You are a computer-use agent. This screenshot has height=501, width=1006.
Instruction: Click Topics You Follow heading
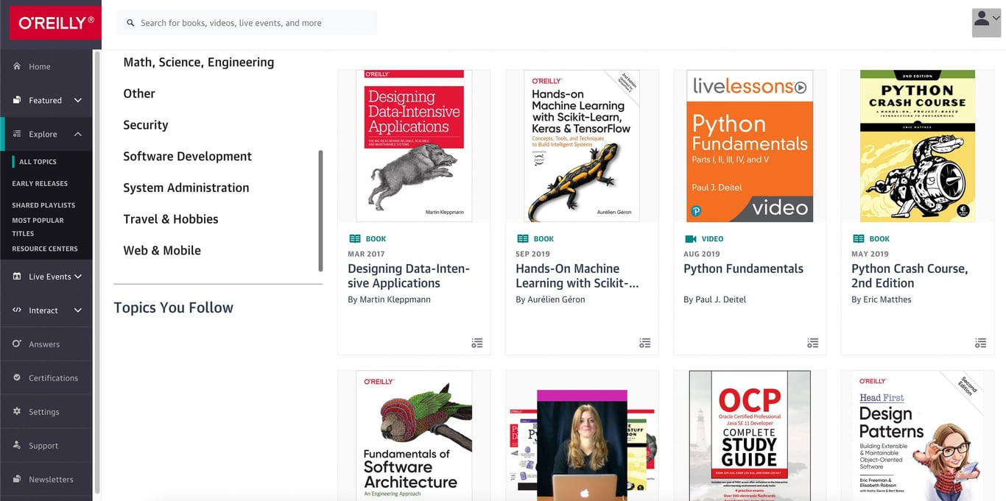(x=174, y=308)
